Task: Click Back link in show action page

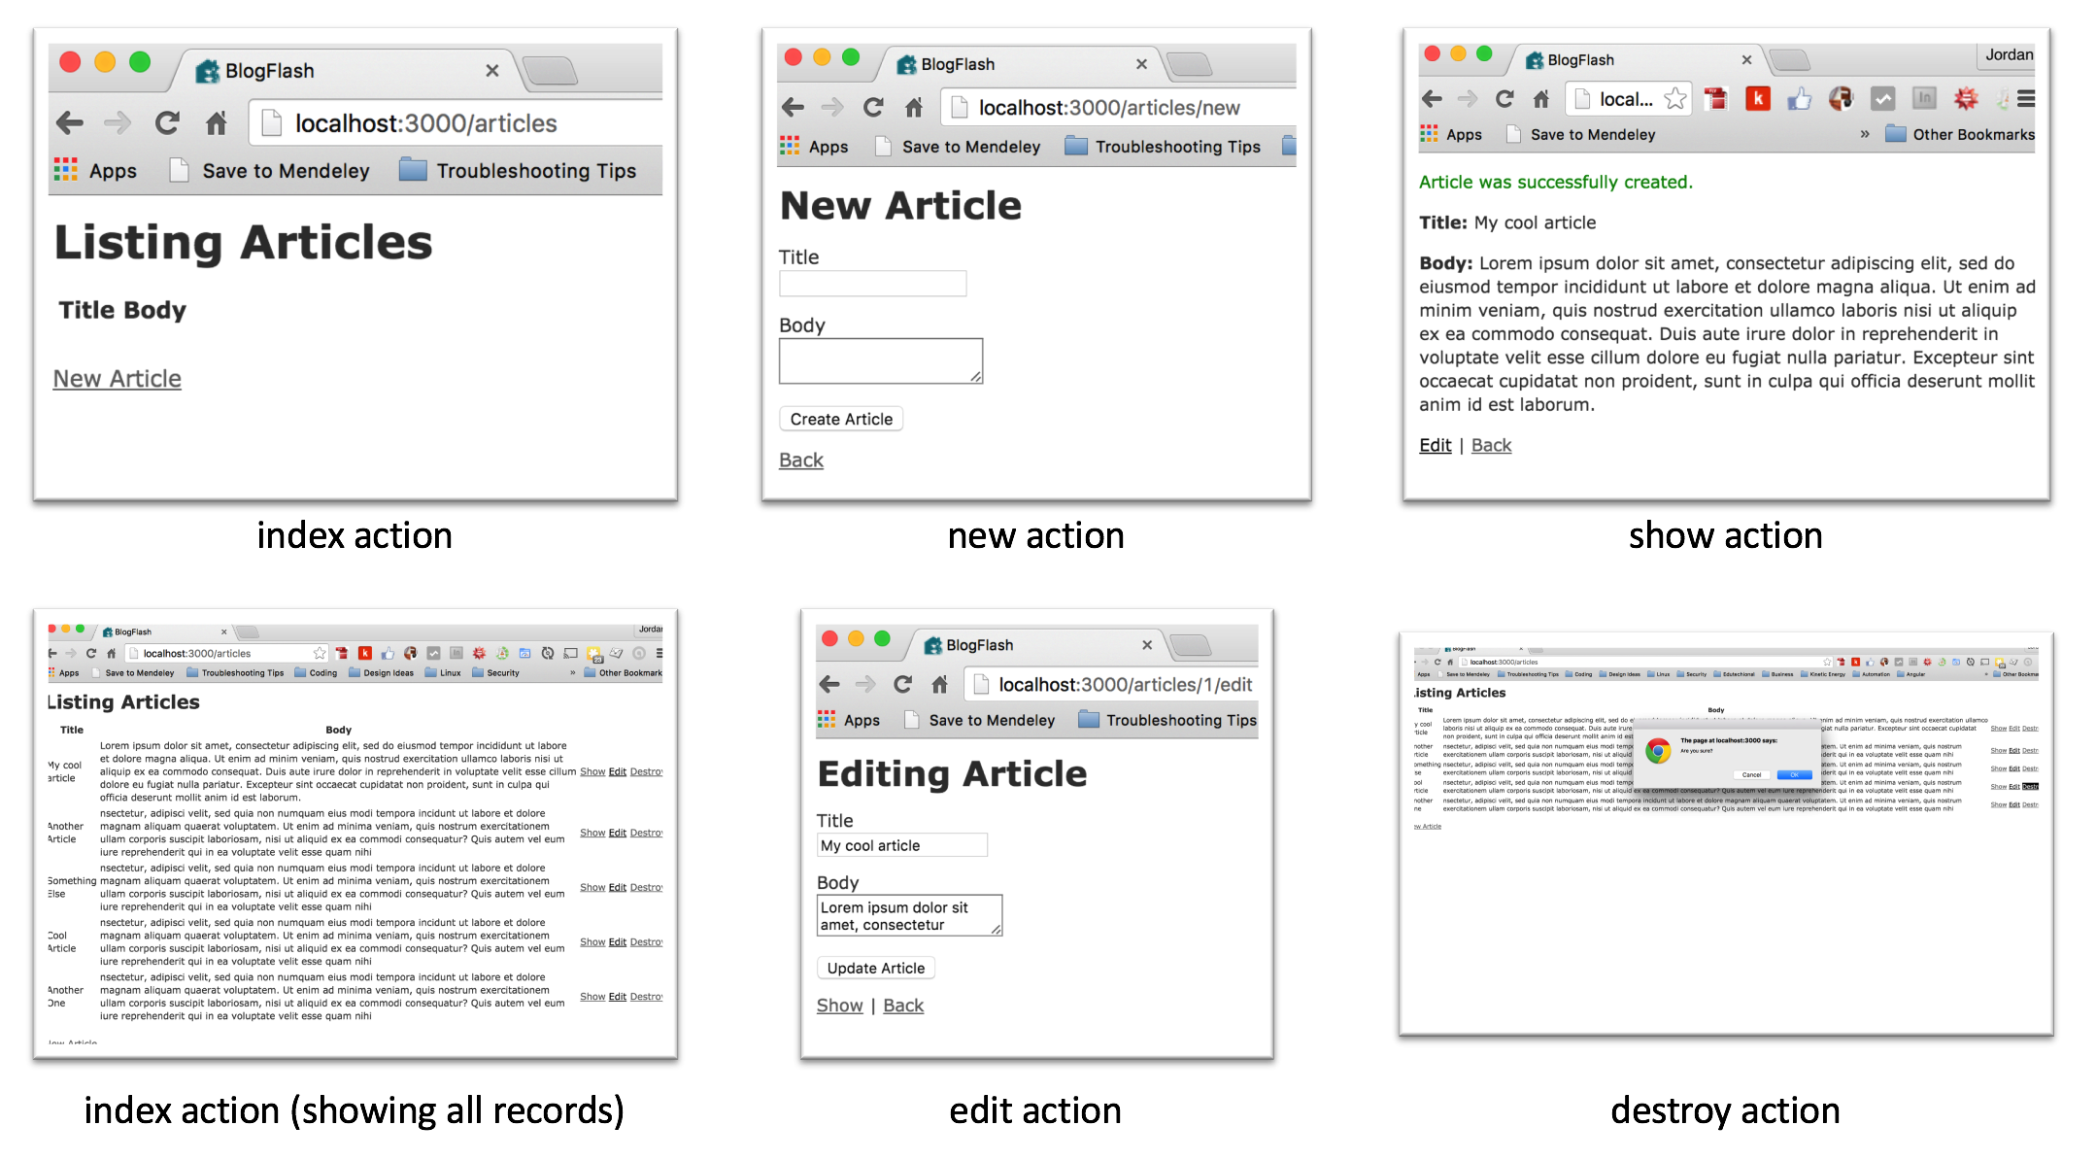Action: pos(1491,445)
